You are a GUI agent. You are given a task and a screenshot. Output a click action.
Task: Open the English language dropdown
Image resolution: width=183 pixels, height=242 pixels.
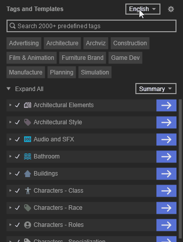[143, 9]
